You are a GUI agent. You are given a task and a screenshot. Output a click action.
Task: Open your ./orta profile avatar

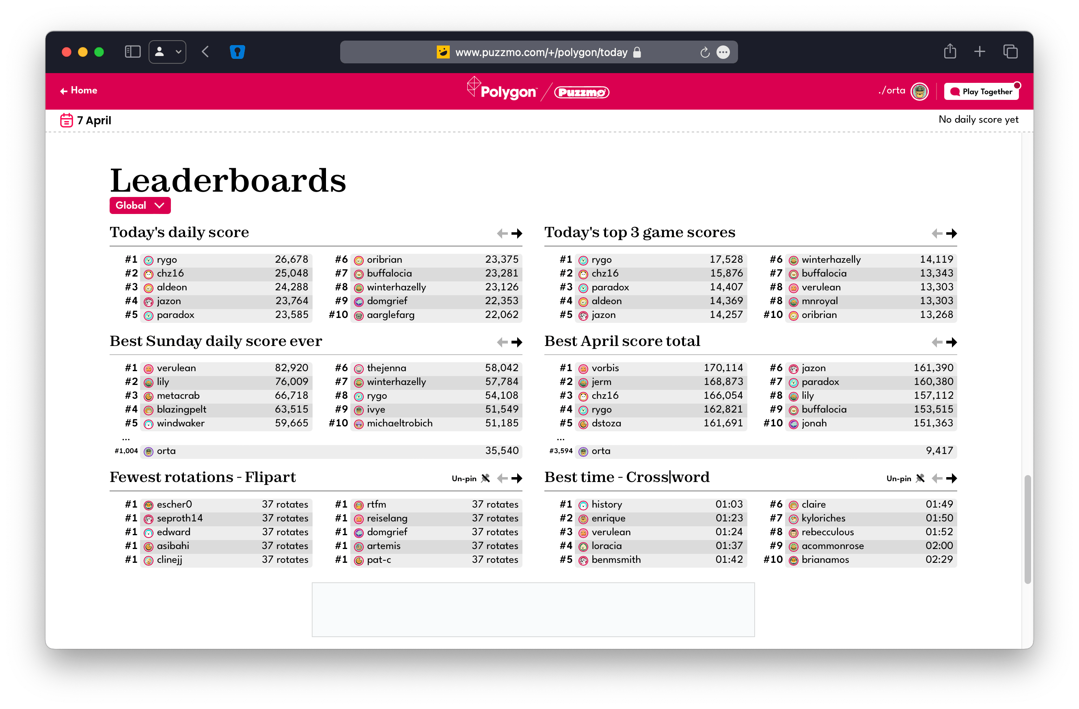919,91
